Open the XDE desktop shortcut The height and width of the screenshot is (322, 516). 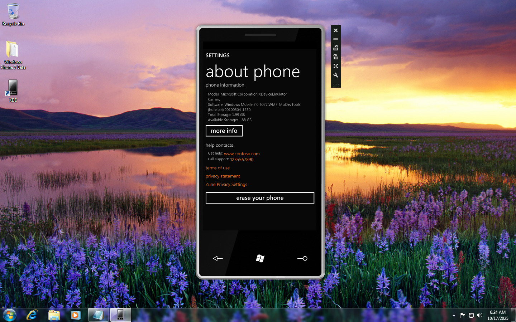[x=13, y=90]
